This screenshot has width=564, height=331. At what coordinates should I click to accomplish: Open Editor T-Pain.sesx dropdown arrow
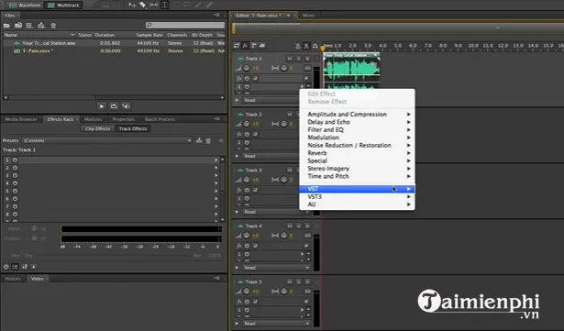(x=288, y=16)
